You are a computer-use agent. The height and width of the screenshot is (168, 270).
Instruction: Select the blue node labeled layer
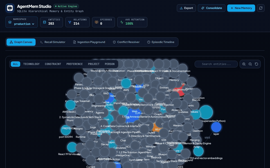coord(216,127)
